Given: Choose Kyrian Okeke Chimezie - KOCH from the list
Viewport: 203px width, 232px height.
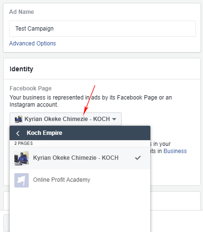Looking at the screenshot, I should pyautogui.click(x=80, y=158).
